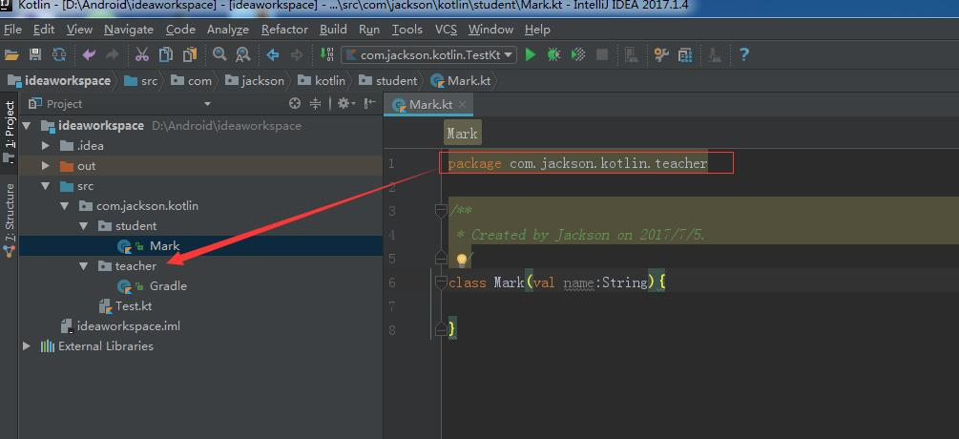
Task: Click the Make Project build icon
Action: [x=326, y=54]
